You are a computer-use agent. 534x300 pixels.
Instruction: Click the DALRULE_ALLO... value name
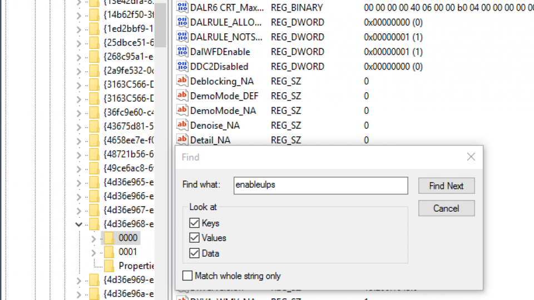tap(226, 22)
